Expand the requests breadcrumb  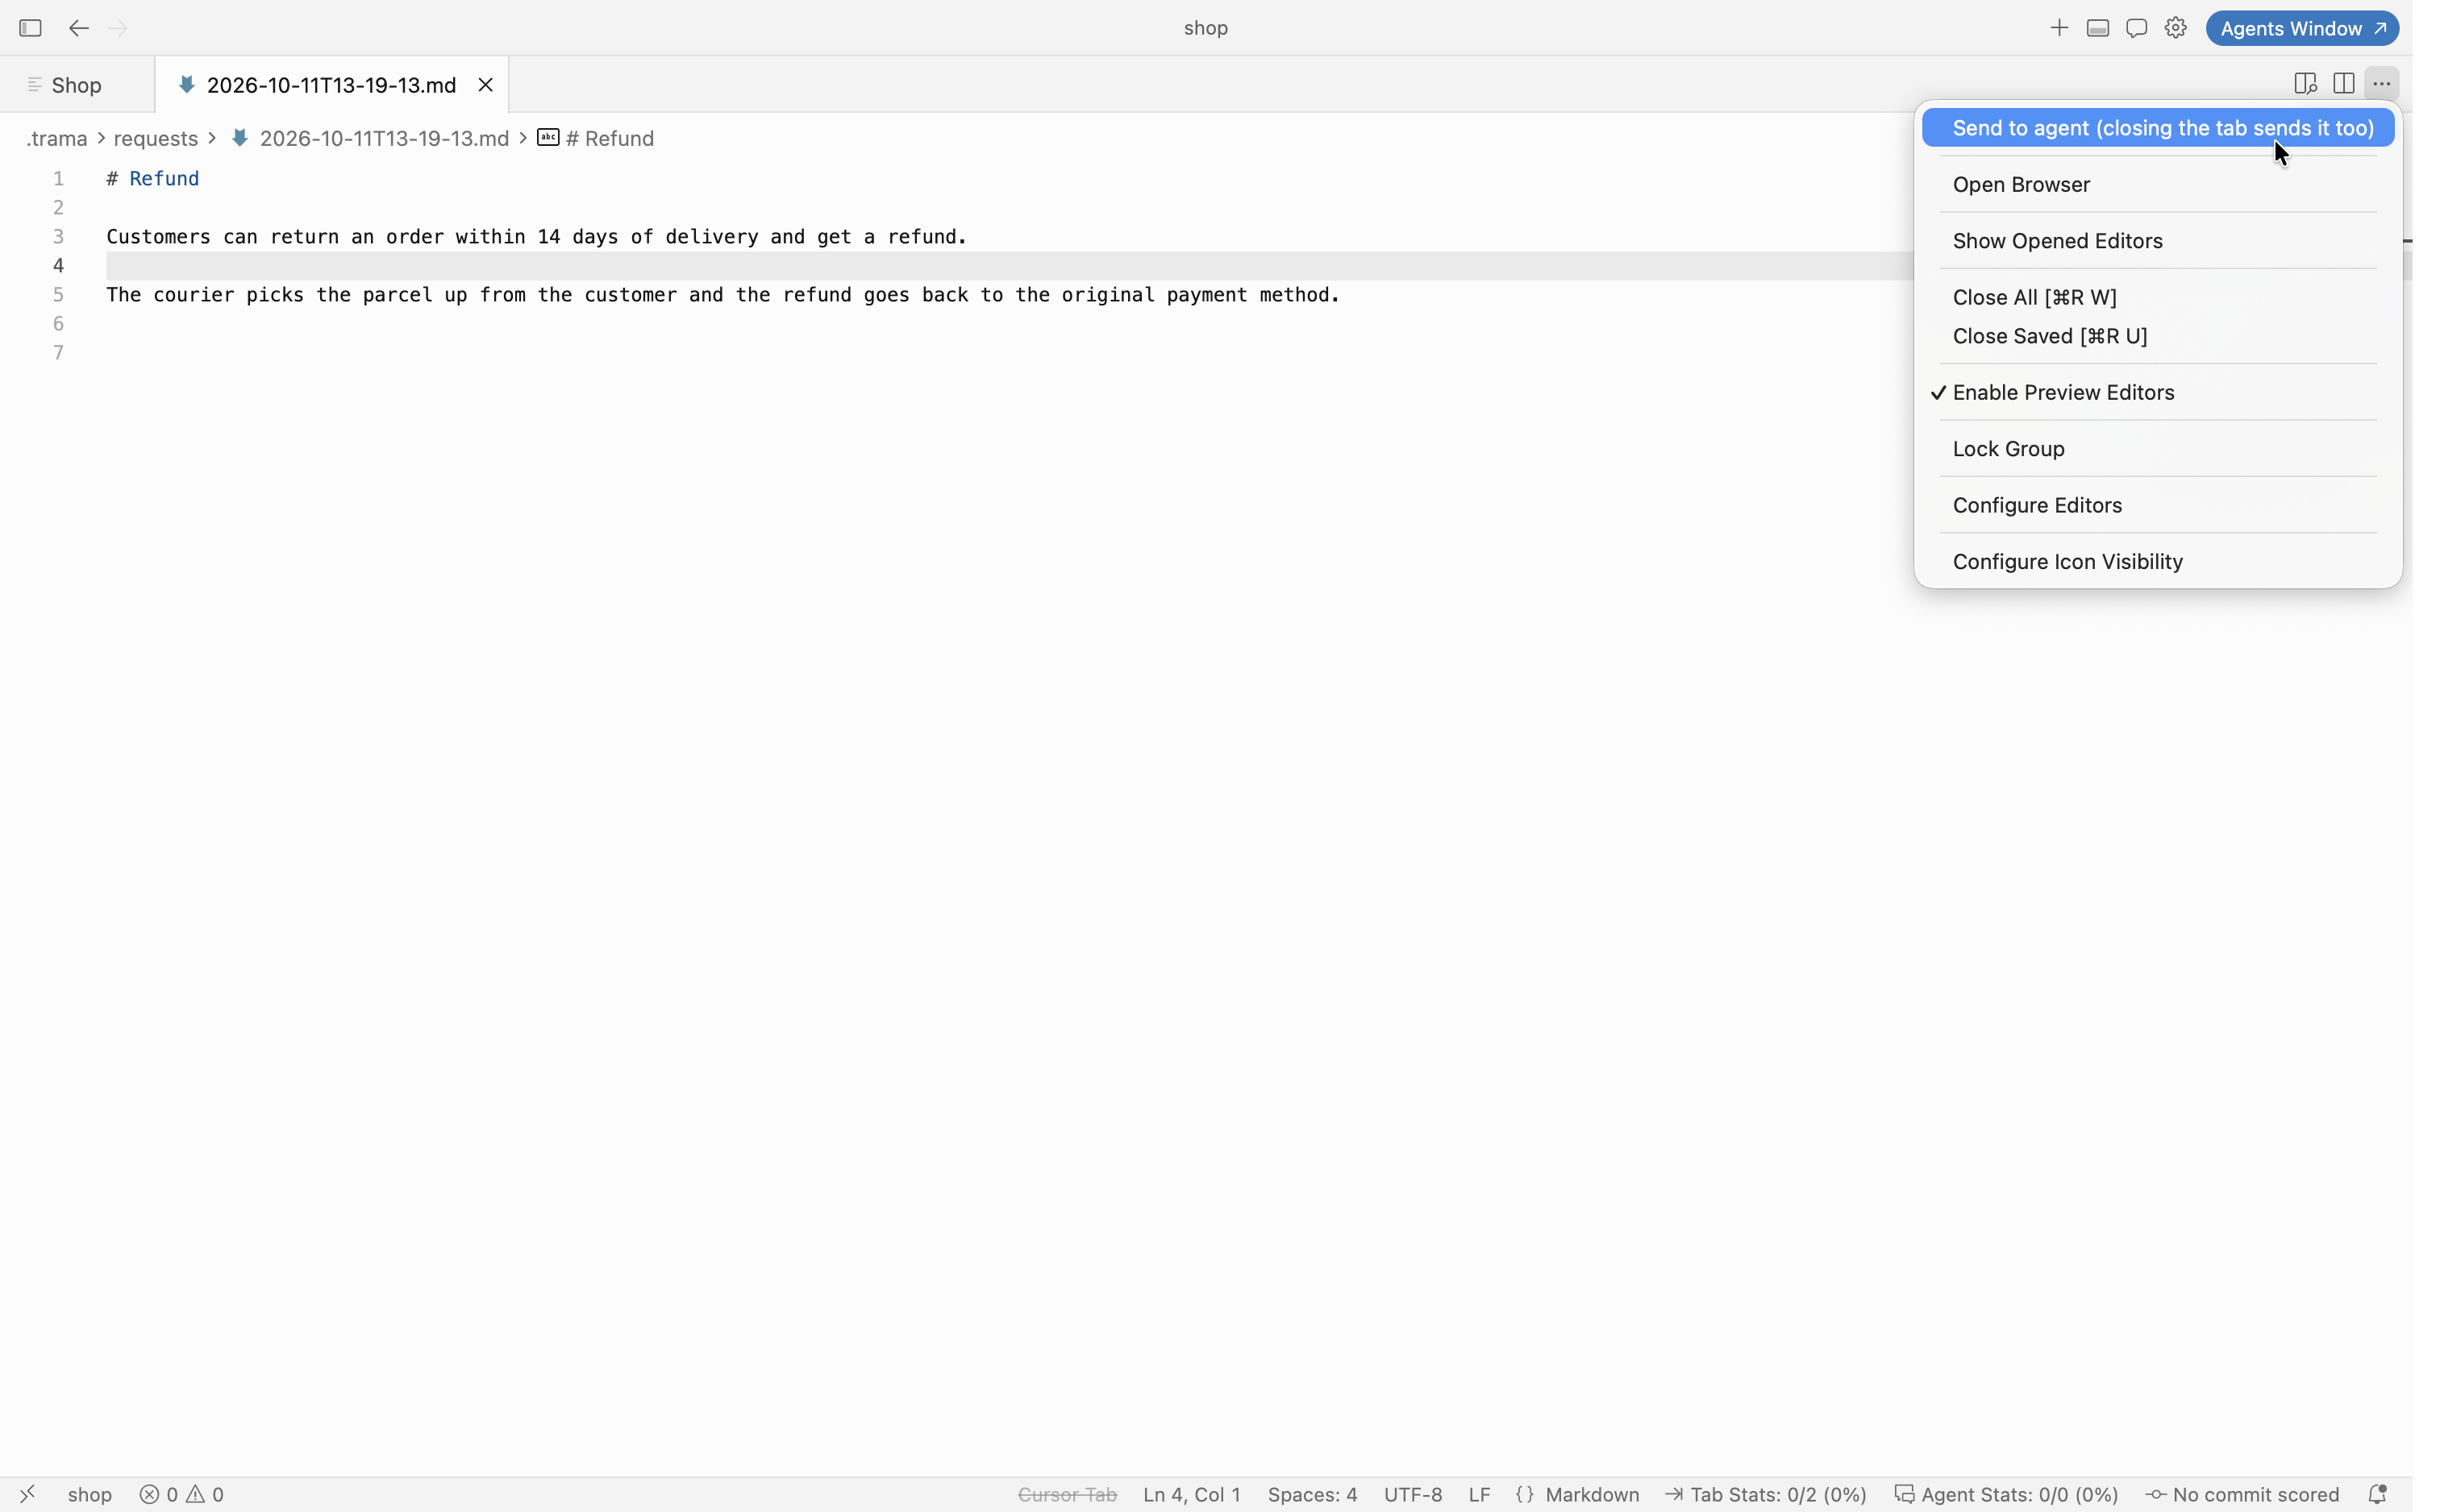[155, 138]
